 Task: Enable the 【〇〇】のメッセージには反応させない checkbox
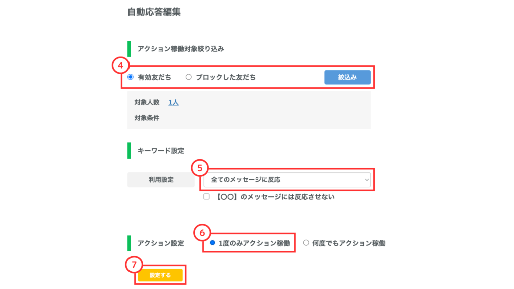[206, 197]
